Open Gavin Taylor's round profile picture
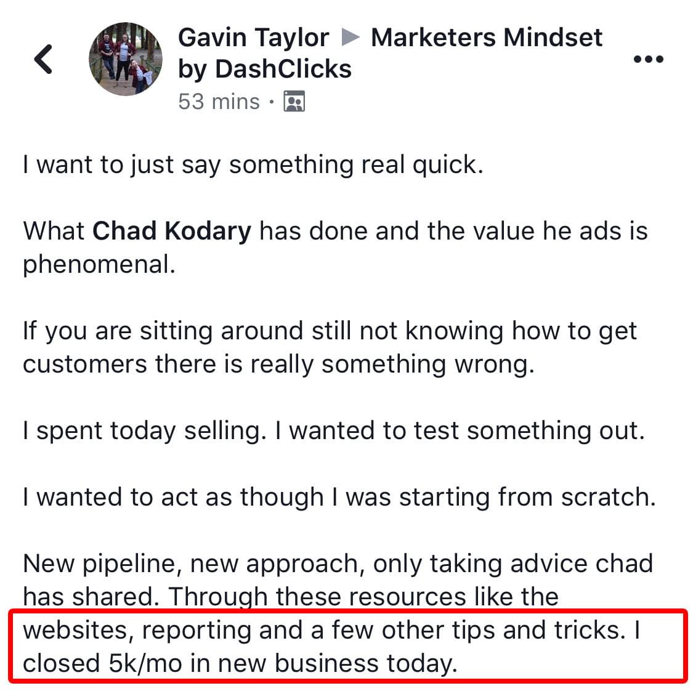Screen dimensions: 693x691 (125, 59)
